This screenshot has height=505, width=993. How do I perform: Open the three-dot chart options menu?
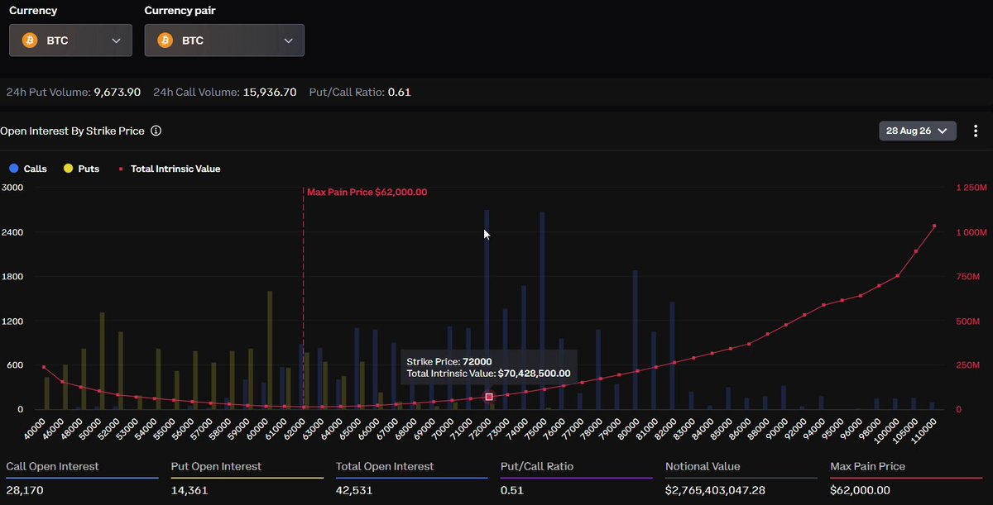976,131
